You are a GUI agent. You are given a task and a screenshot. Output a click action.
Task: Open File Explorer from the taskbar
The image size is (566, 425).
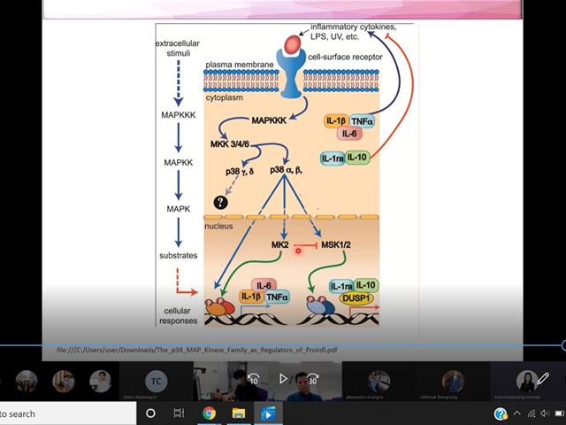click(239, 413)
